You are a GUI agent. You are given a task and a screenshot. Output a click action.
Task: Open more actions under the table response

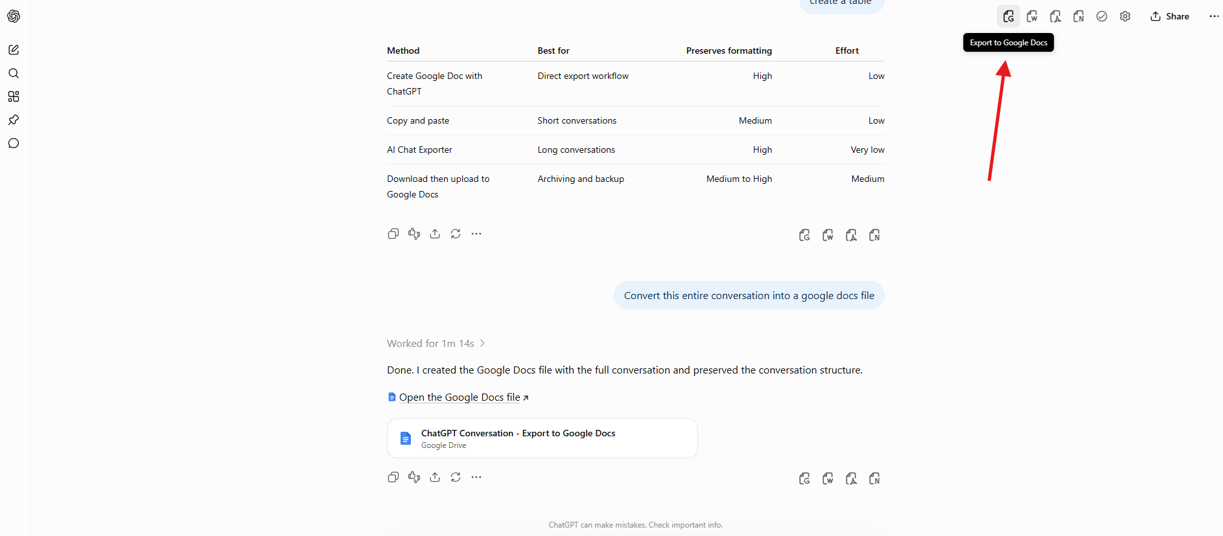(x=476, y=234)
